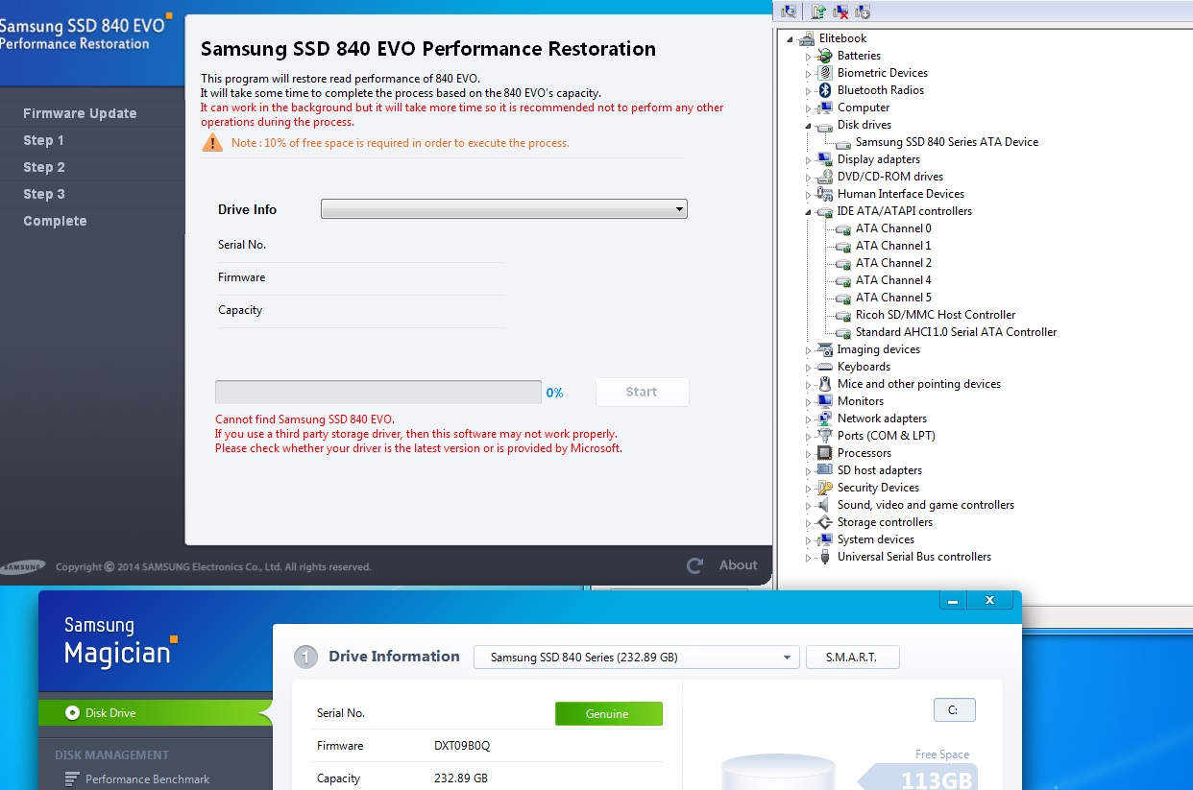Click the 113GB free space label
Screen dimensions: 1193x790
tap(937, 778)
